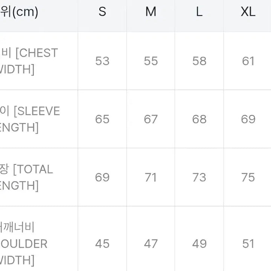
Task: Select chest width value 61 for XL
Action: (x=248, y=61)
